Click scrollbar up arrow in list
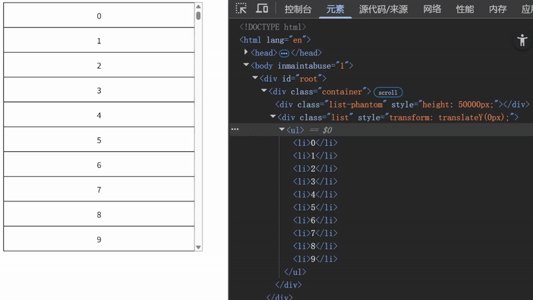Viewport: 533px width, 300px height. tap(199, 6)
